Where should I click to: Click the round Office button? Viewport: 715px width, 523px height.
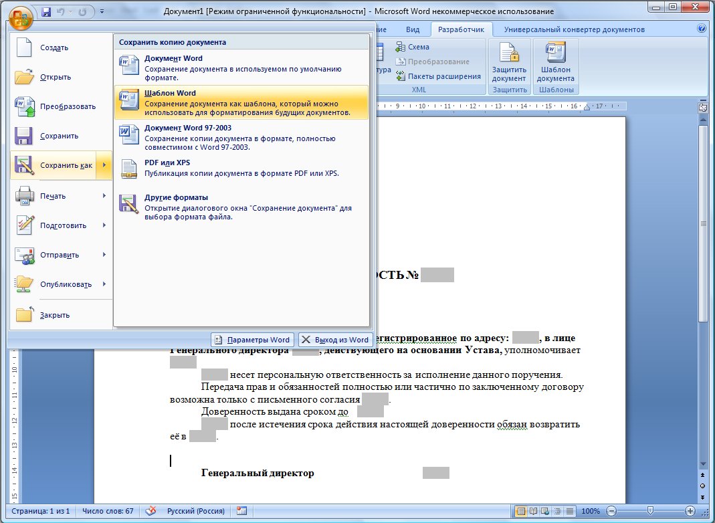[x=21, y=19]
